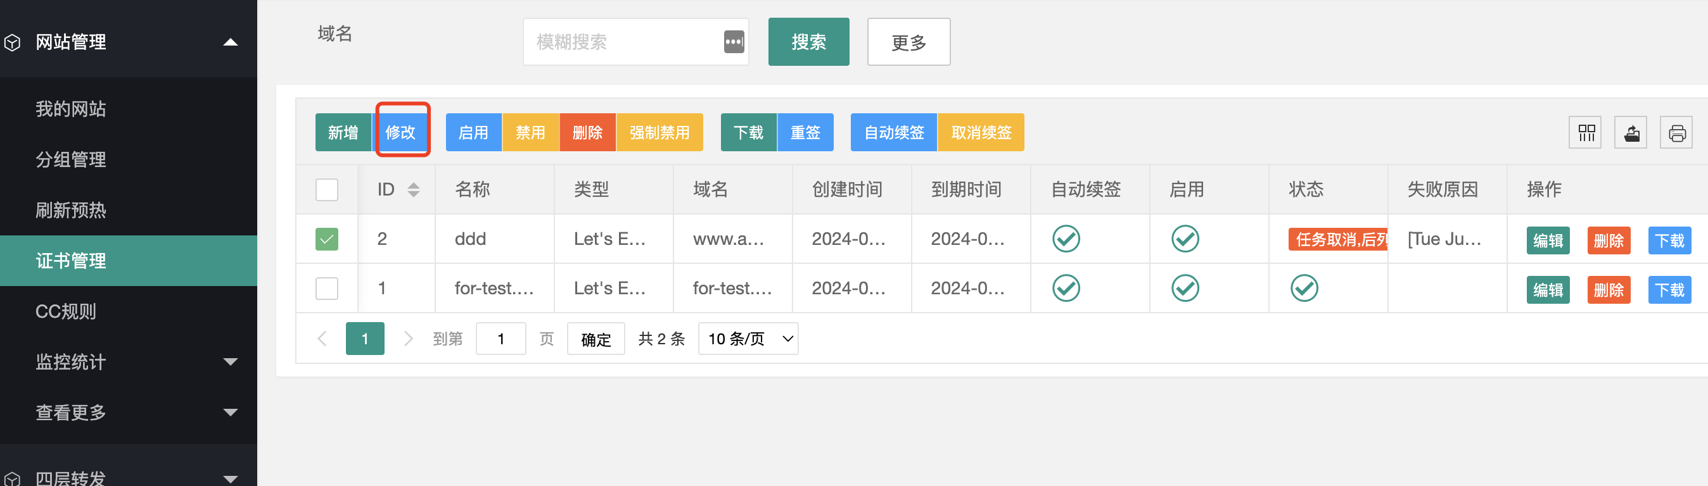Focus the go-to page number input

point(500,339)
